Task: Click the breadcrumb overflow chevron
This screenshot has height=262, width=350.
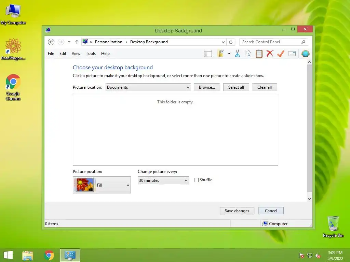Action: pyautogui.click(x=91, y=42)
